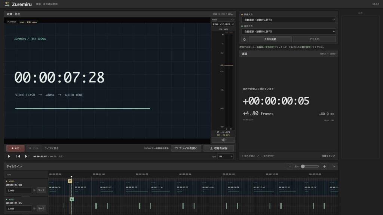Image resolution: width=383 pixels, height=215 pixels.
Task: Click the v1.0.0 version label
Action: tap(376, 4)
